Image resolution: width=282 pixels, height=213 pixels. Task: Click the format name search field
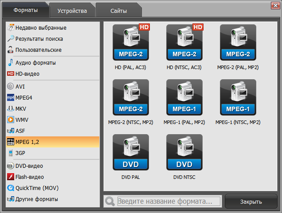[168, 201]
